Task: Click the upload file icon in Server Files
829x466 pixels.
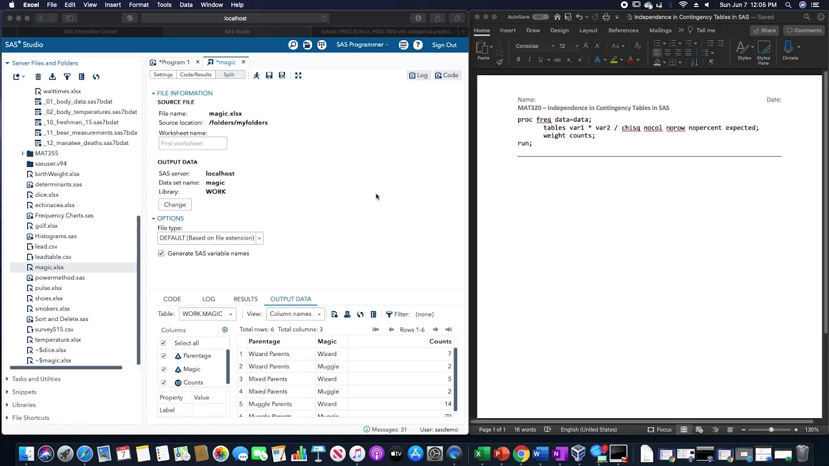Action: tap(67, 76)
